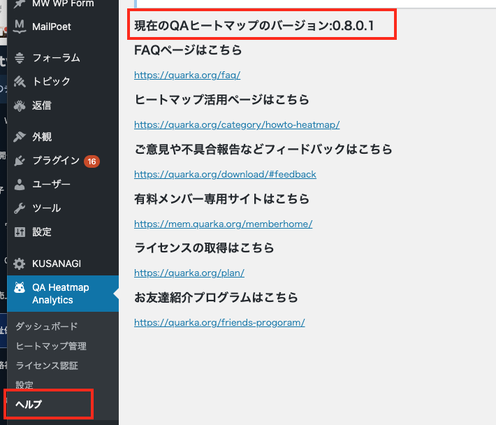Select the ヘルプ submenu item
Viewport: 496px width, 425px height.
point(29,404)
